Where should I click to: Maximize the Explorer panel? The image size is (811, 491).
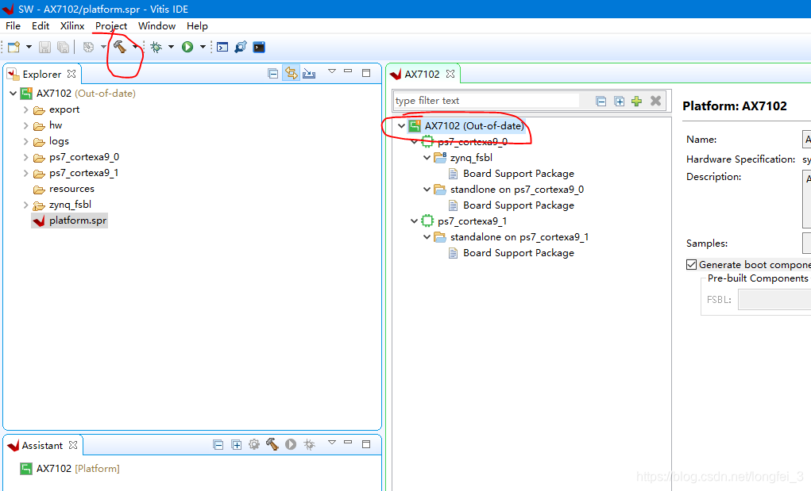coord(366,73)
